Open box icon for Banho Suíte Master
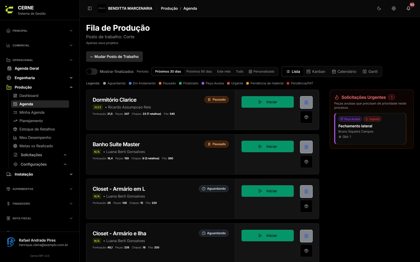This screenshot has width=420, height=262. 306,162
